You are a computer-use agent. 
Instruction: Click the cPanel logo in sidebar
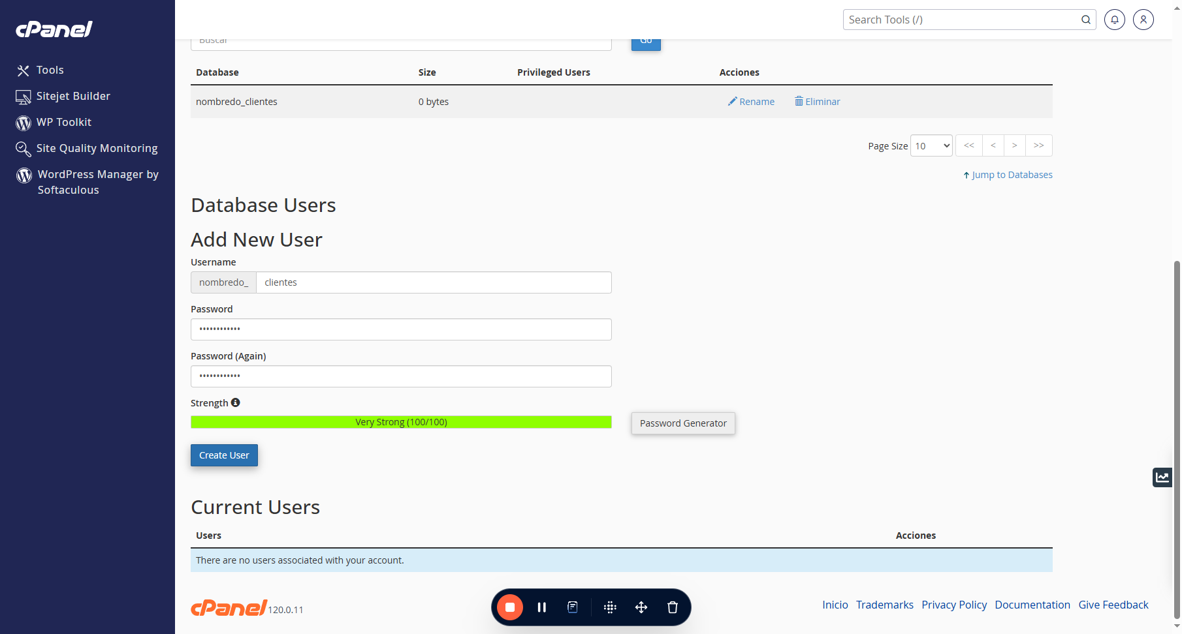coord(54,29)
